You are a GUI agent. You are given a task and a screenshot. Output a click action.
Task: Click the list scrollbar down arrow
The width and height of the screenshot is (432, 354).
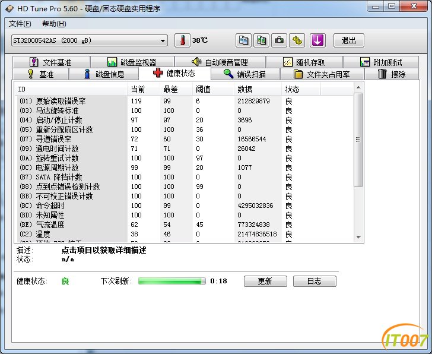click(x=358, y=237)
